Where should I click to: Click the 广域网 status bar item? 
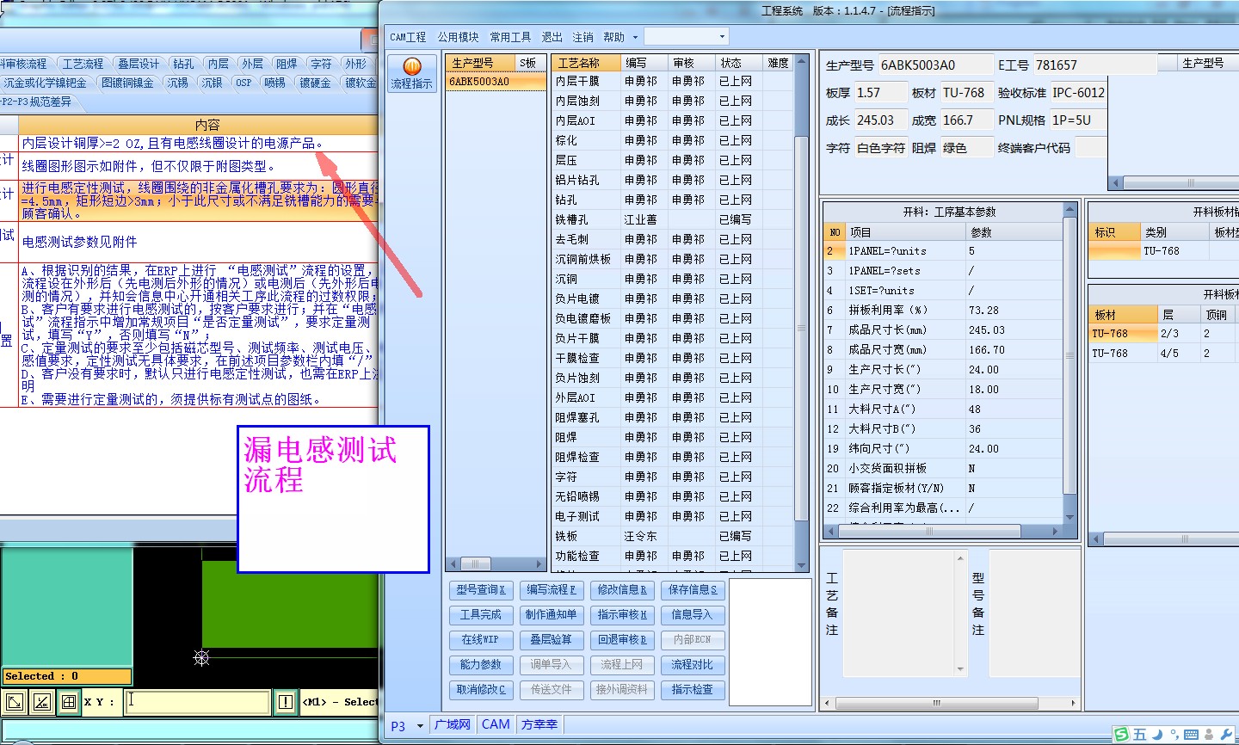point(453,725)
